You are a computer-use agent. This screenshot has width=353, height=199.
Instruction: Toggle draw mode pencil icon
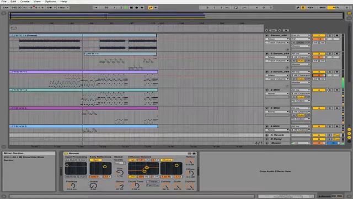point(298,7)
